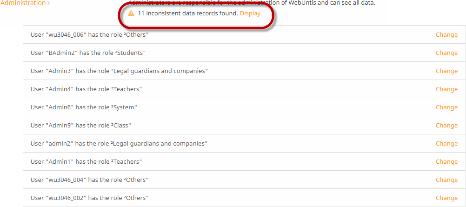Viewport: 466px width, 207px height.
Task: Select the Admin9 Class role row
Action: point(244,125)
